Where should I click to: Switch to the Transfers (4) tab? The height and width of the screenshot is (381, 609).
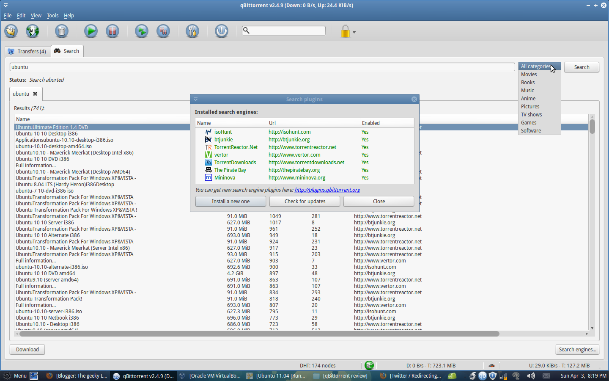coord(27,51)
